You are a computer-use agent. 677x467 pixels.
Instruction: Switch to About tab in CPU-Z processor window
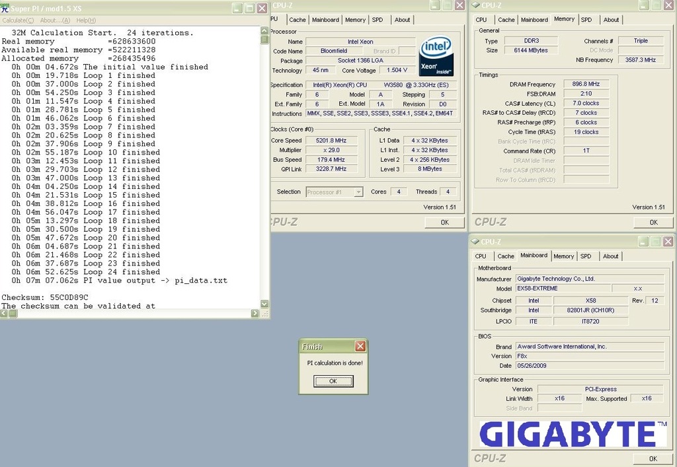click(x=403, y=20)
